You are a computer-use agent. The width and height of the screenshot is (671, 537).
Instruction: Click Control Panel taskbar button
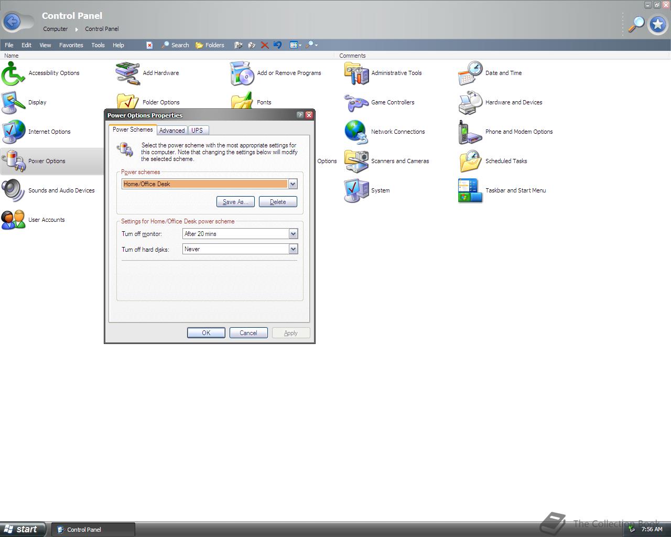[x=93, y=530]
